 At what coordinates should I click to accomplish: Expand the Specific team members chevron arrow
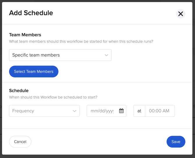(106, 55)
